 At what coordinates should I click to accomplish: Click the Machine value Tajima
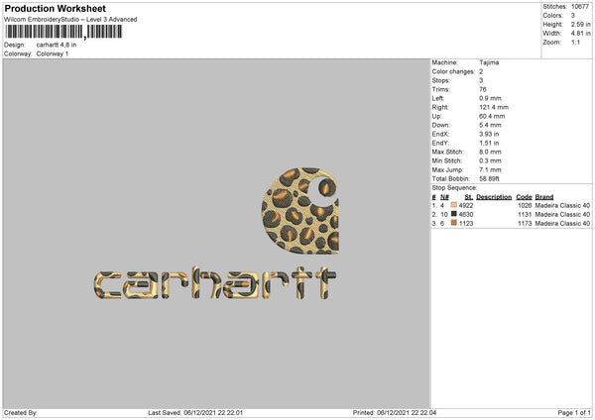pyautogui.click(x=489, y=61)
